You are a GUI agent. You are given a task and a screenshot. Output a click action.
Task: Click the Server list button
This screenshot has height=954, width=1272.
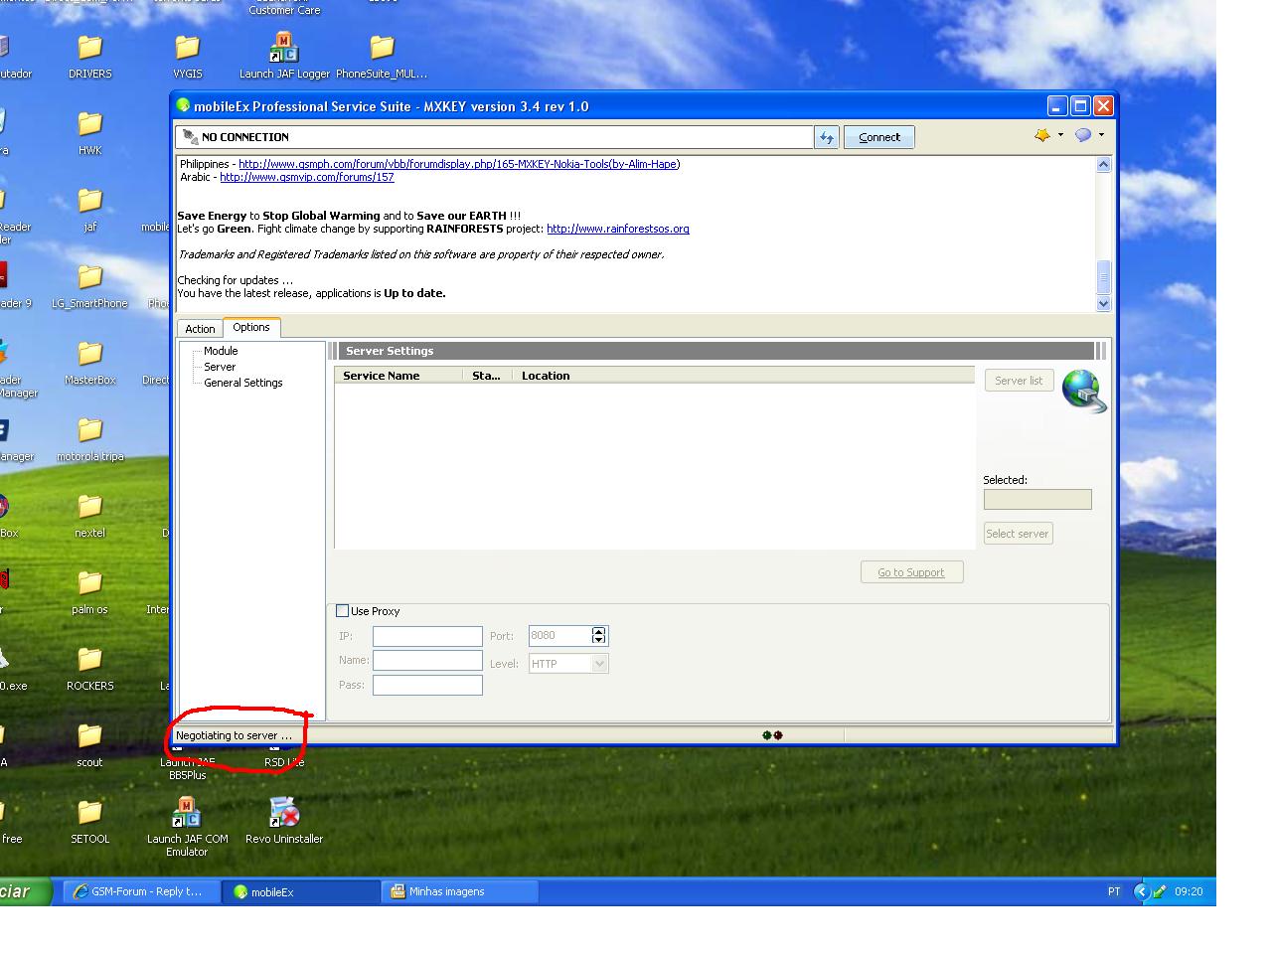click(x=1019, y=381)
